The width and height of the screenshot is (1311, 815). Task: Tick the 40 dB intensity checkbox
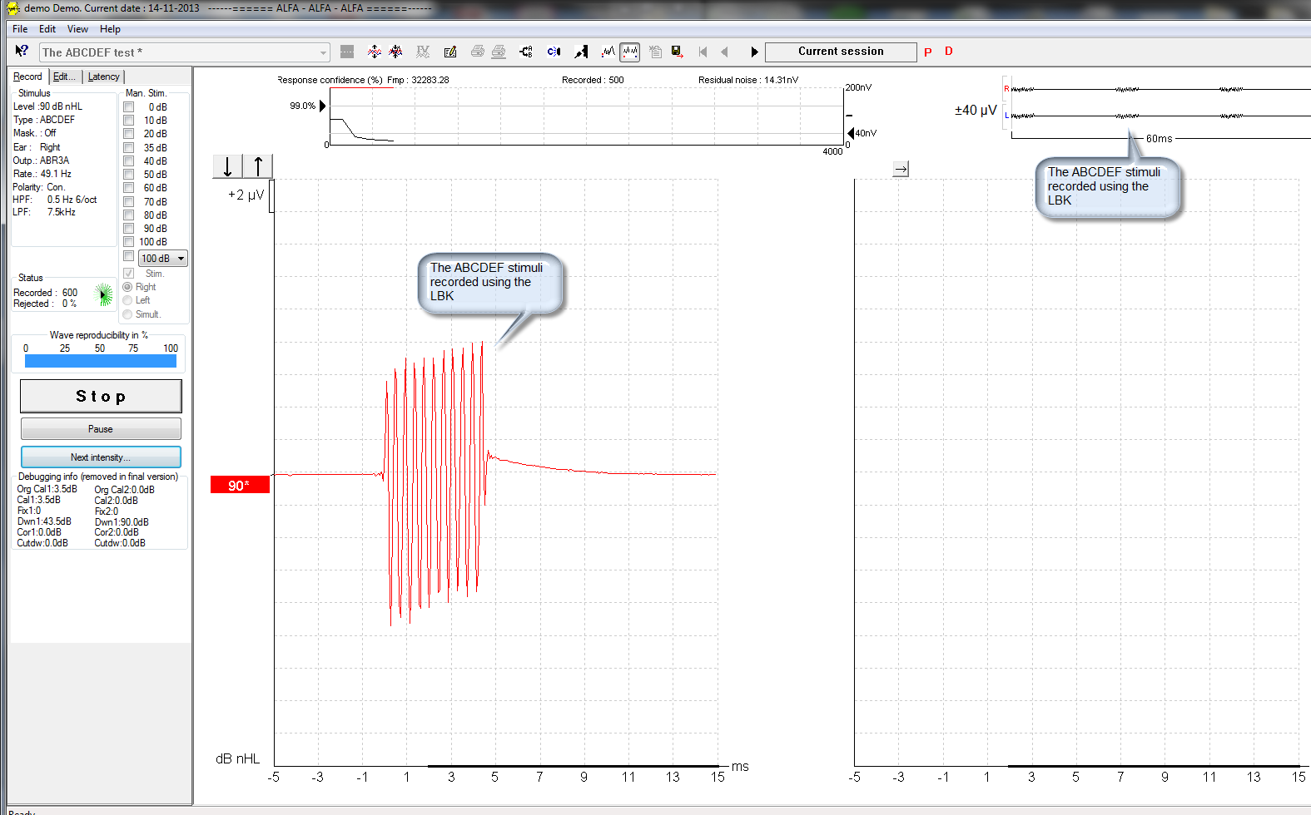point(129,161)
